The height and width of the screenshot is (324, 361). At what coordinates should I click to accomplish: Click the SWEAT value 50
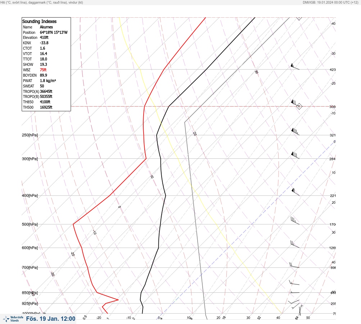(42, 86)
